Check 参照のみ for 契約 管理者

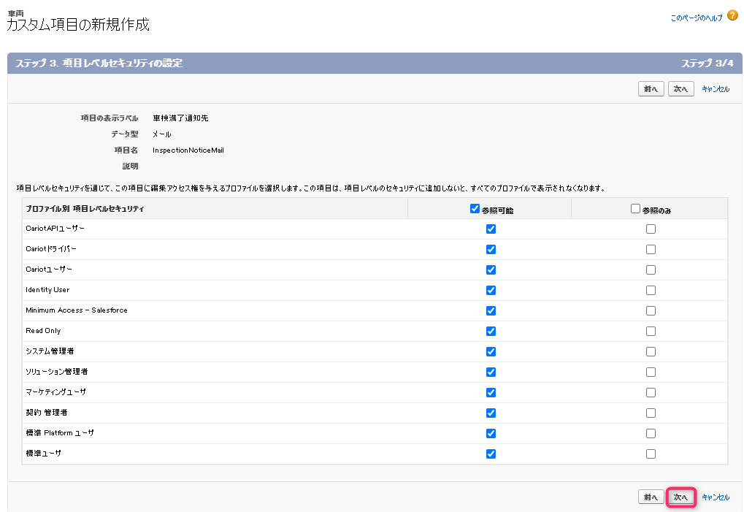651,413
